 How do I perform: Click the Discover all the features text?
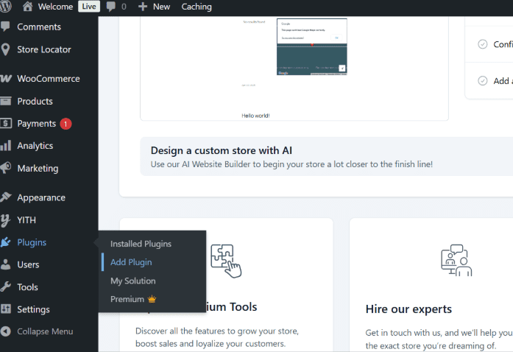tap(217, 337)
